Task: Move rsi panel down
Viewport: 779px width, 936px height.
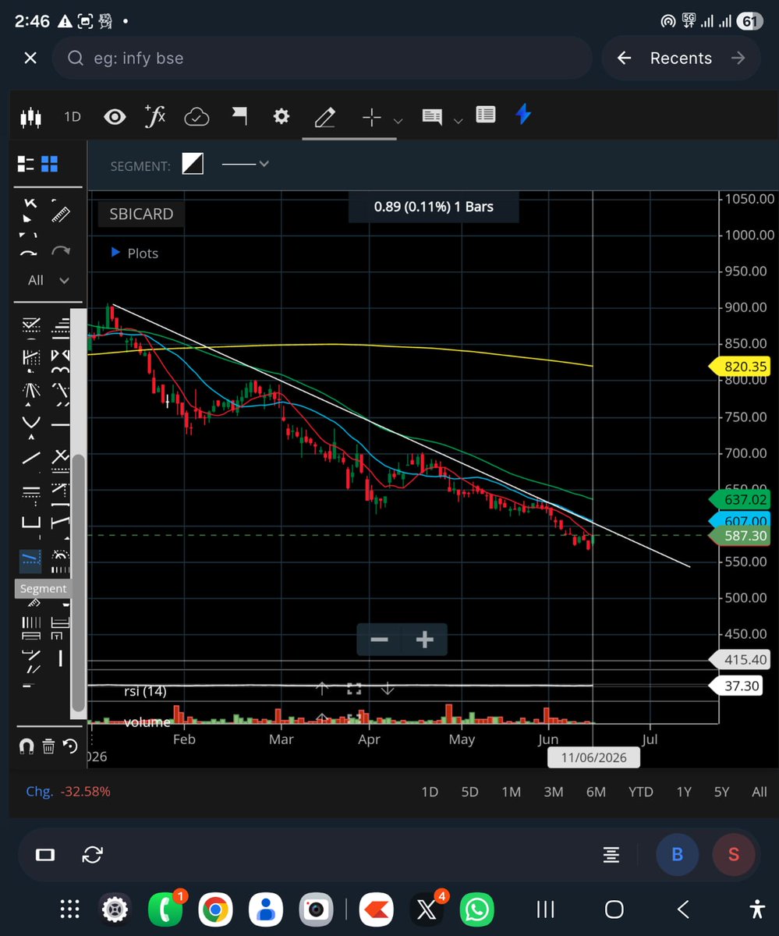Action: click(387, 689)
